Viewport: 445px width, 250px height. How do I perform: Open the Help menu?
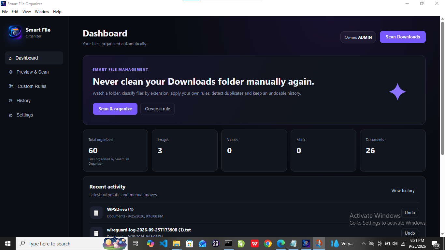pyautogui.click(x=57, y=12)
